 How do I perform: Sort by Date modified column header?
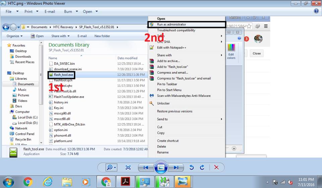tap(127, 58)
